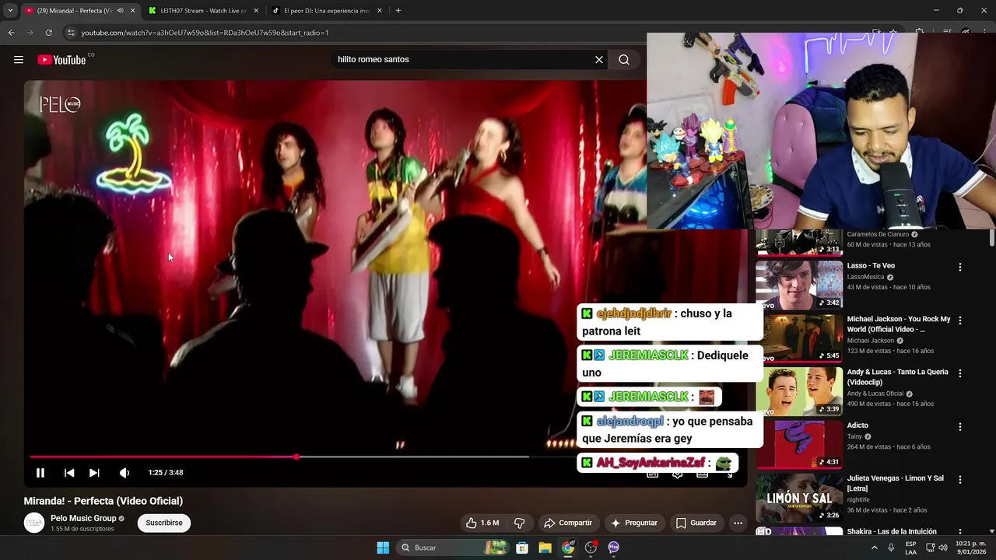996x560 pixels.
Task: Open options menu for Lasso - Te Veo
Action: point(959,267)
